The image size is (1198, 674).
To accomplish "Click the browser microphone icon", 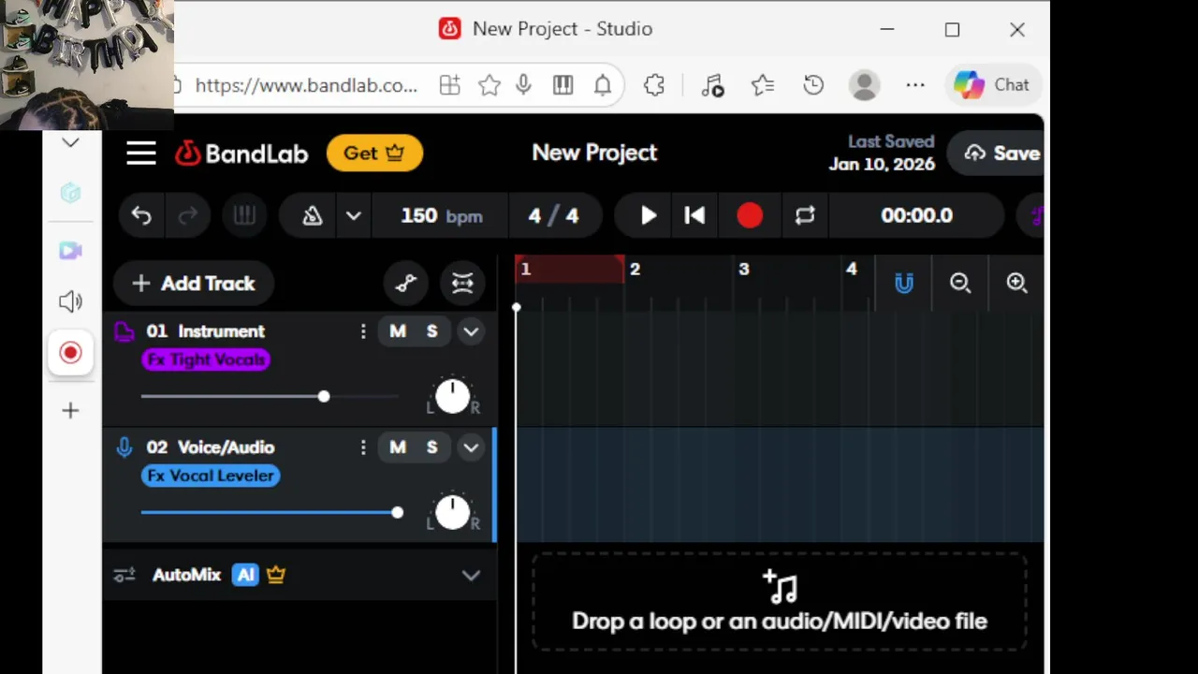I will (x=524, y=85).
